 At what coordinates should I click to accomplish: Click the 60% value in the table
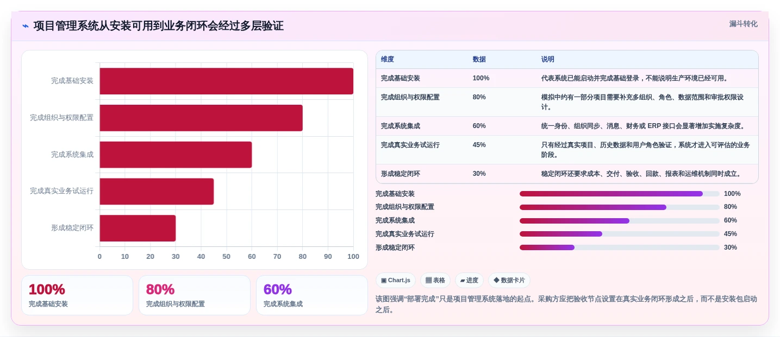[x=479, y=126]
